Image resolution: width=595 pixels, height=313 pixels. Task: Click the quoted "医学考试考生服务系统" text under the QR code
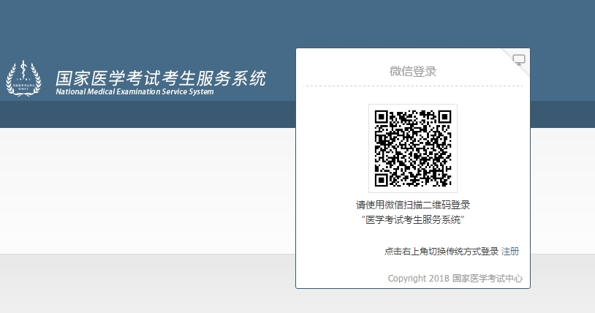tap(412, 219)
